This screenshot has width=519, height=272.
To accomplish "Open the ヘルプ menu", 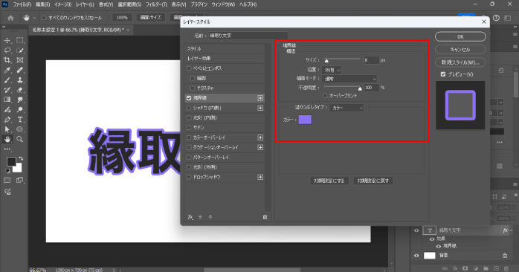I will pyautogui.click(x=248, y=4).
